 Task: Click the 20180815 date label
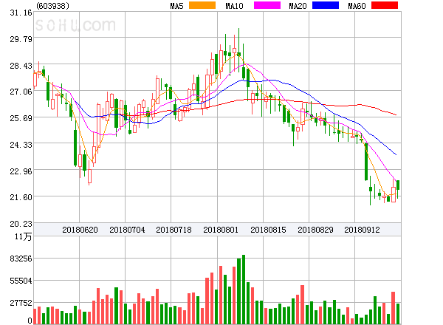point(268,230)
